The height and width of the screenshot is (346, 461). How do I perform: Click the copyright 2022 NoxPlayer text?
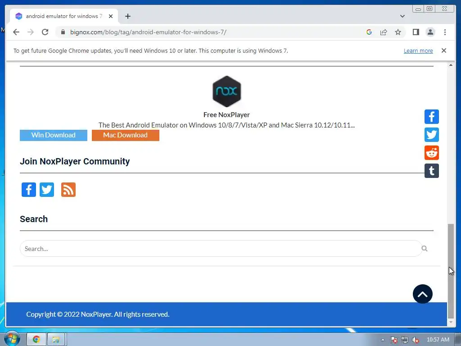click(x=98, y=314)
